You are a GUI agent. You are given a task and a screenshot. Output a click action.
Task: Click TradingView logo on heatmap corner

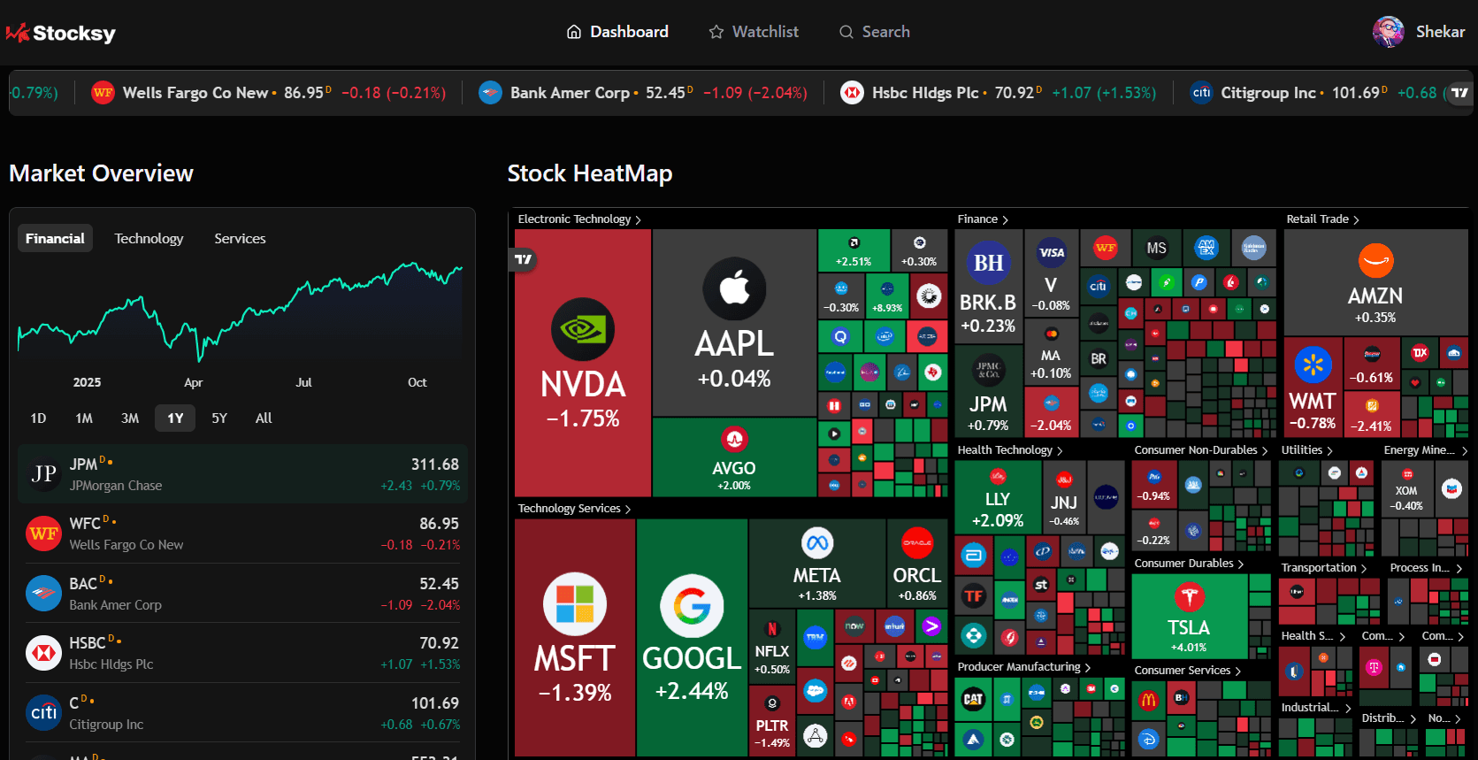(x=524, y=259)
